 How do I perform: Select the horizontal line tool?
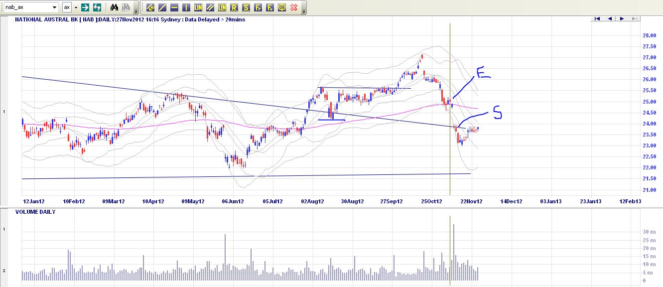(x=174, y=7)
